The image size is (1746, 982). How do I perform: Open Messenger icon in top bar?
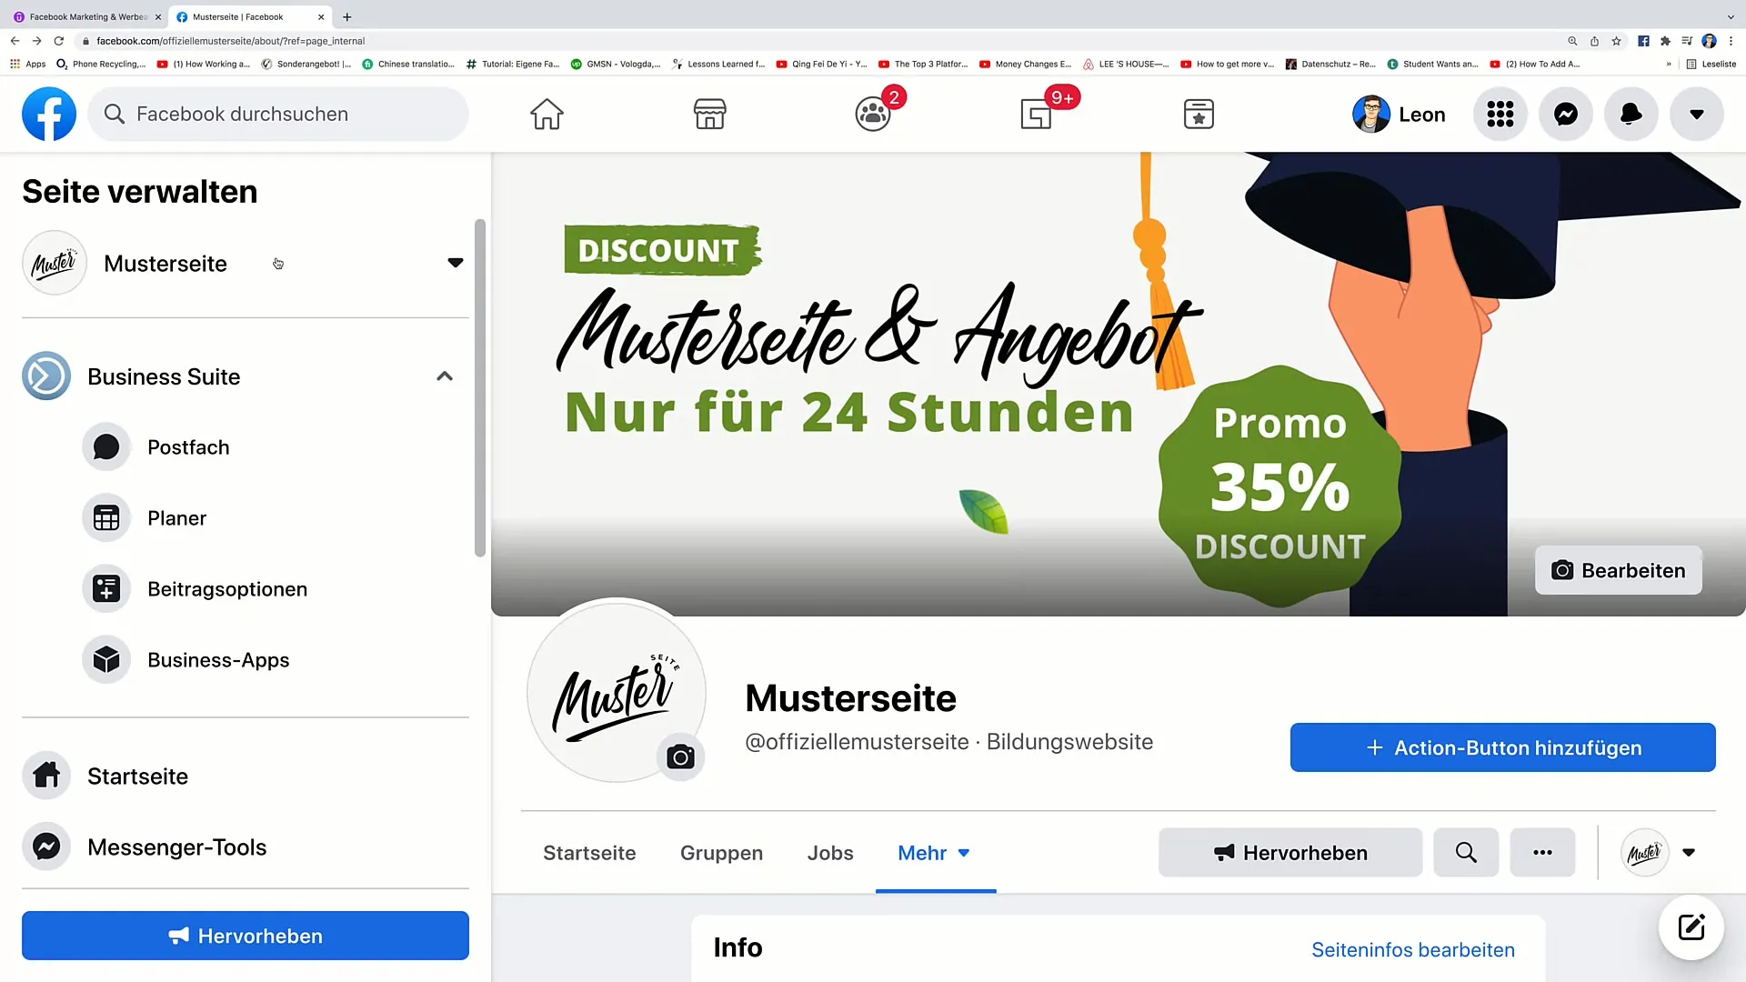pyautogui.click(x=1566, y=114)
